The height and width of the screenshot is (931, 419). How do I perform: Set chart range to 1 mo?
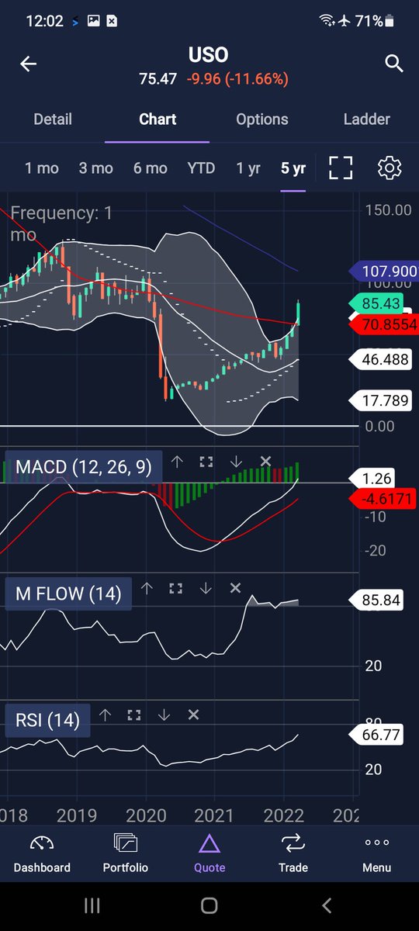42,168
